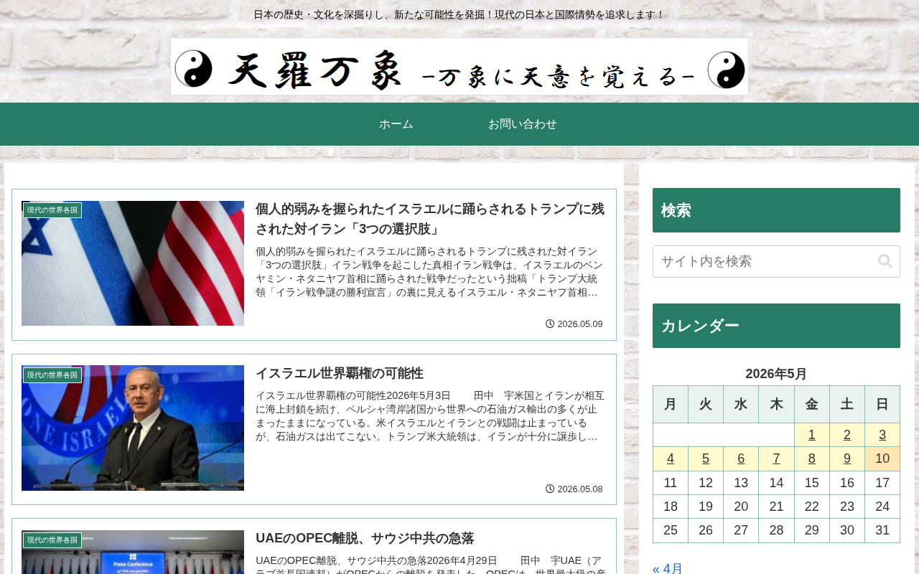
Task: Click the right yin-yang logo icon
Action: coord(726,70)
